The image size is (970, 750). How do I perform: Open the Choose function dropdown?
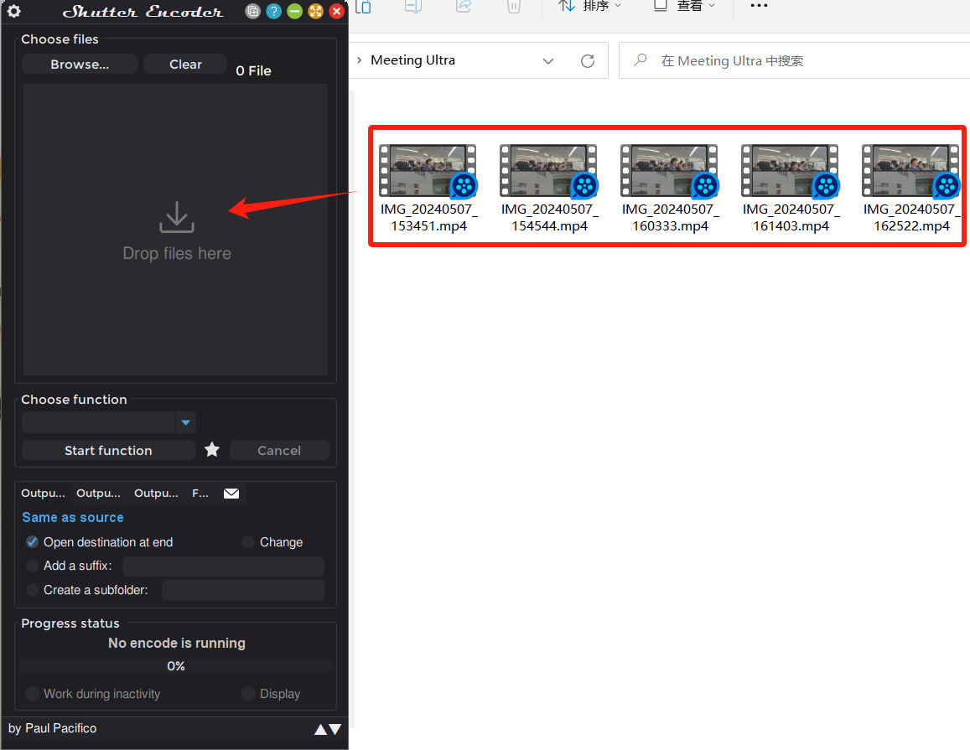coord(185,422)
